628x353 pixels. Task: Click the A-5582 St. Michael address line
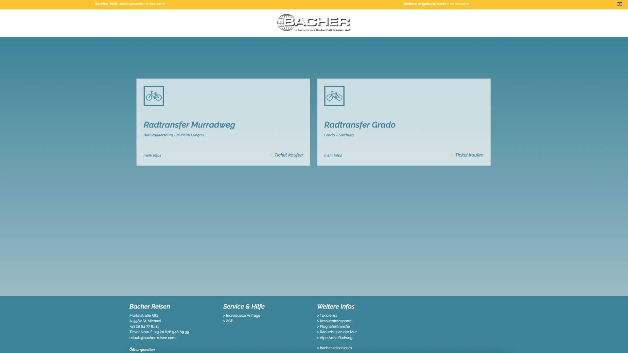[x=145, y=321]
